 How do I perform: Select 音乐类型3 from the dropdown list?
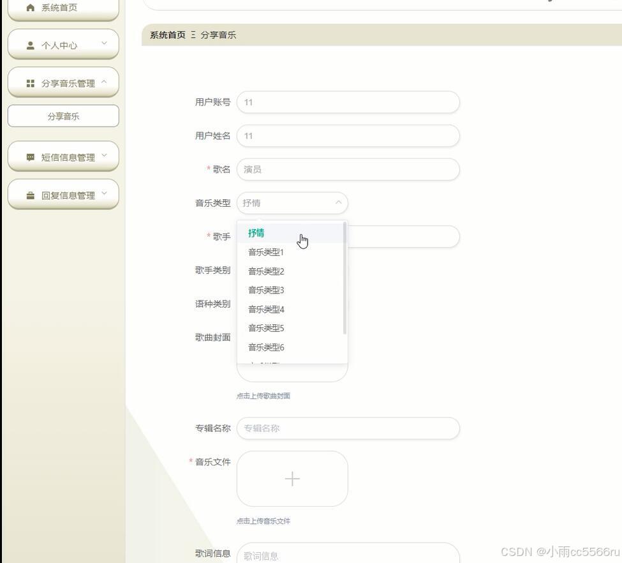click(x=290, y=290)
